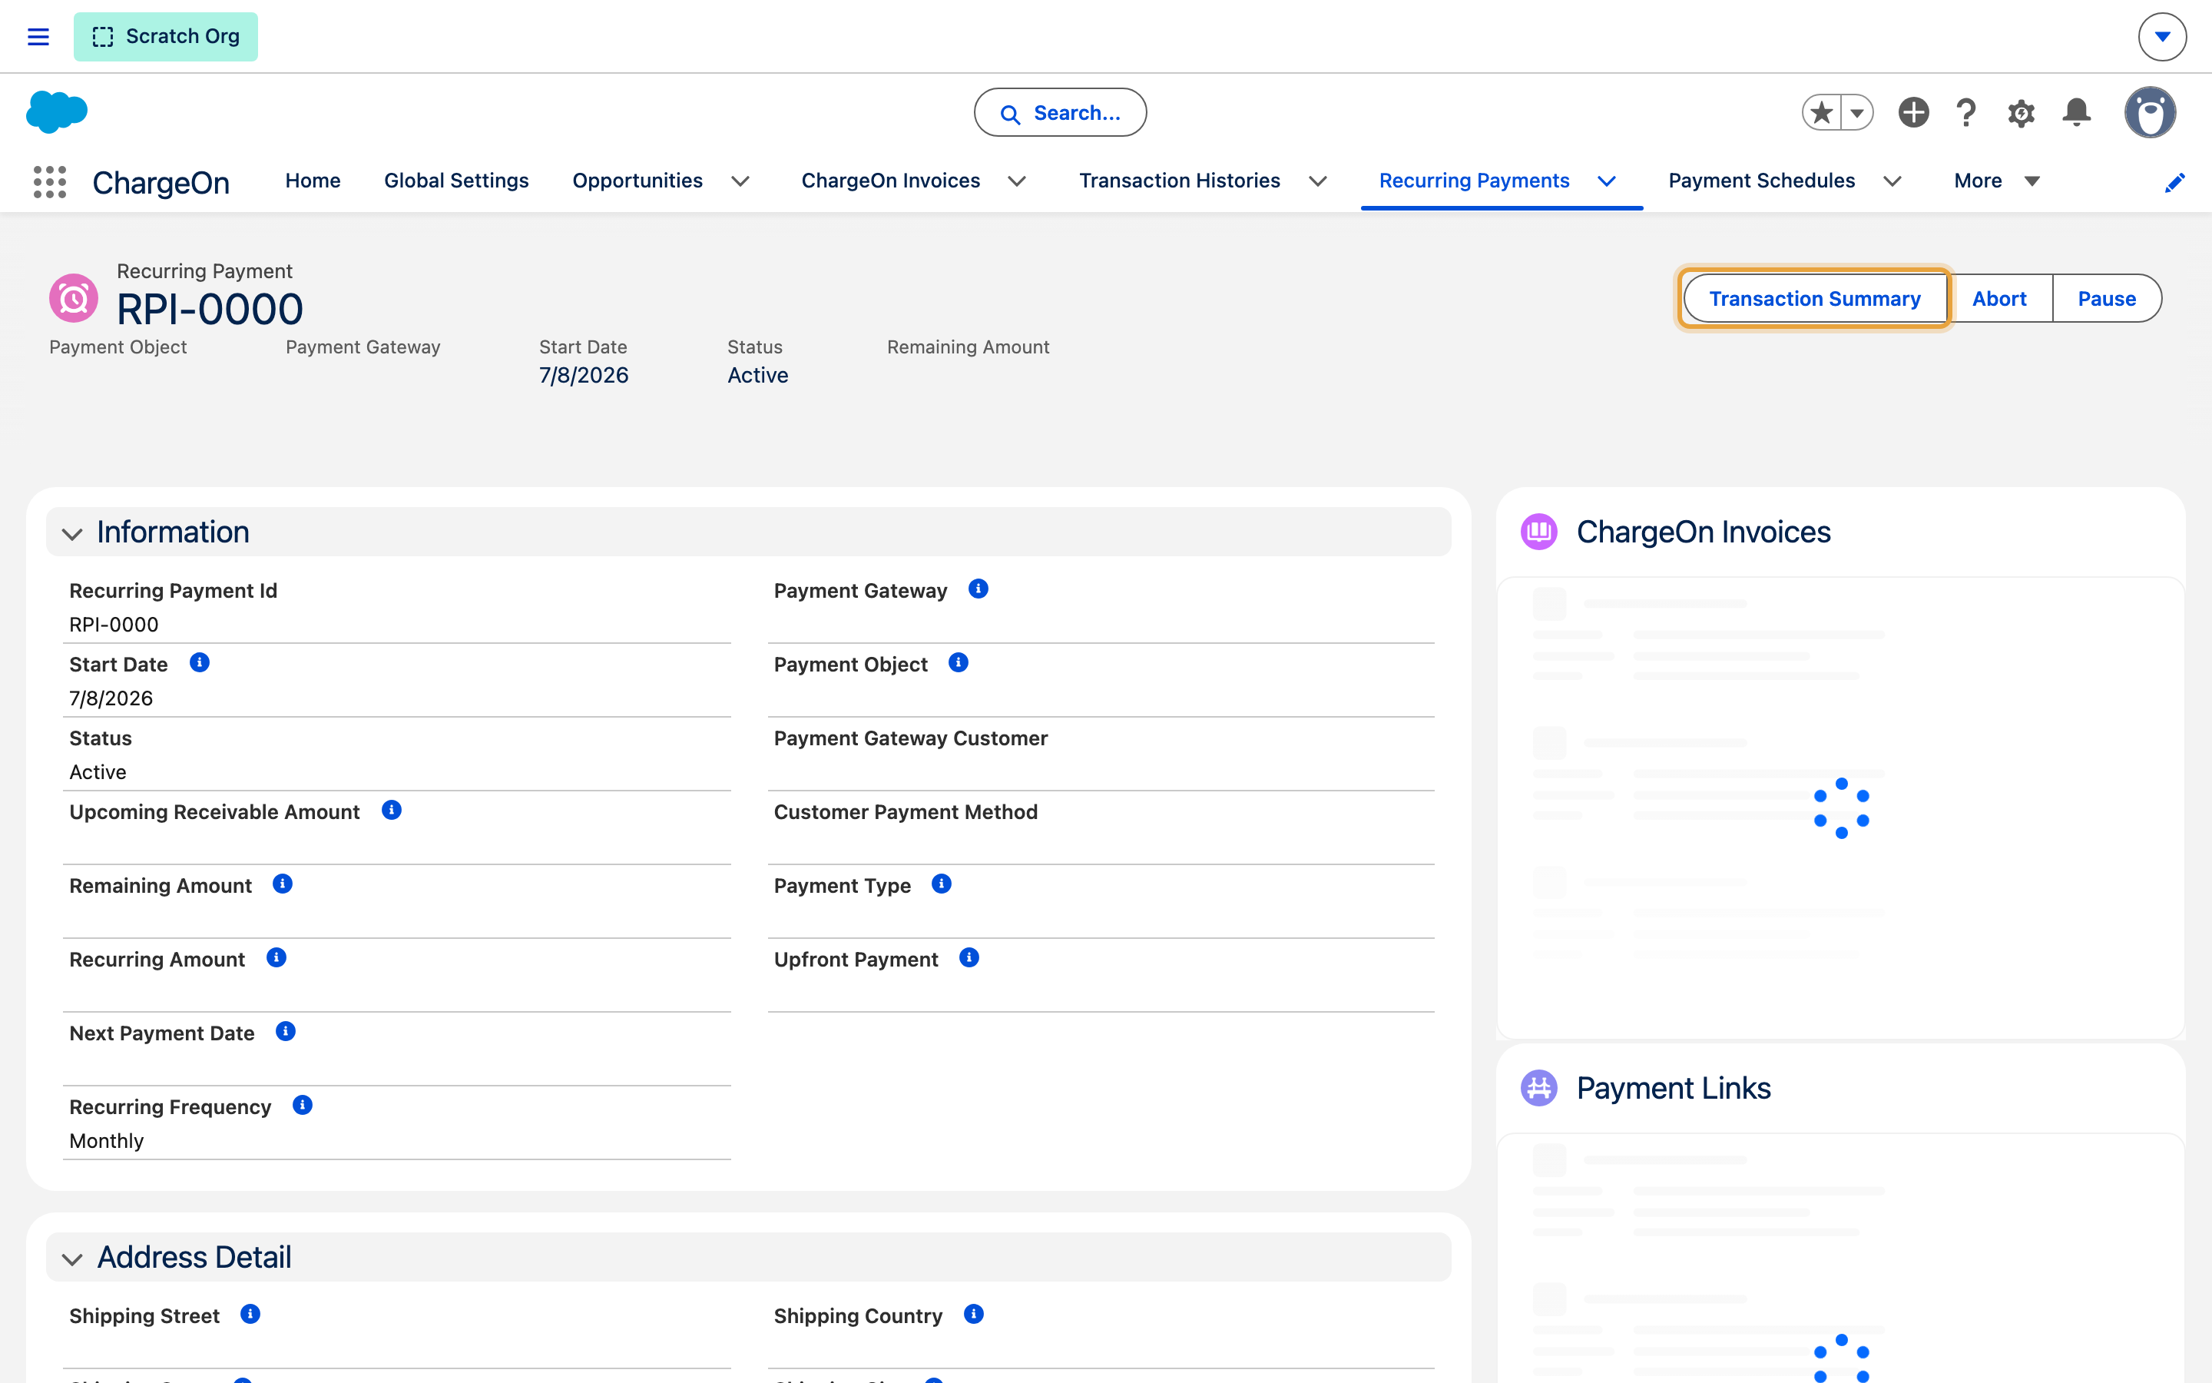Open the notifications bell
The image size is (2212, 1383).
2076,112
